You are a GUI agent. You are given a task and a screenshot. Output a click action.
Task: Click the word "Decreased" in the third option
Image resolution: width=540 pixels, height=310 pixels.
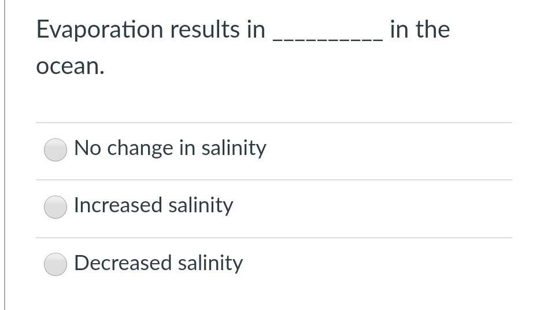[x=123, y=263]
